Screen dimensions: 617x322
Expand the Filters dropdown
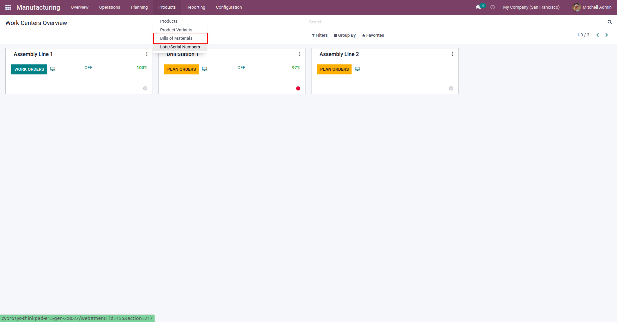(320, 35)
